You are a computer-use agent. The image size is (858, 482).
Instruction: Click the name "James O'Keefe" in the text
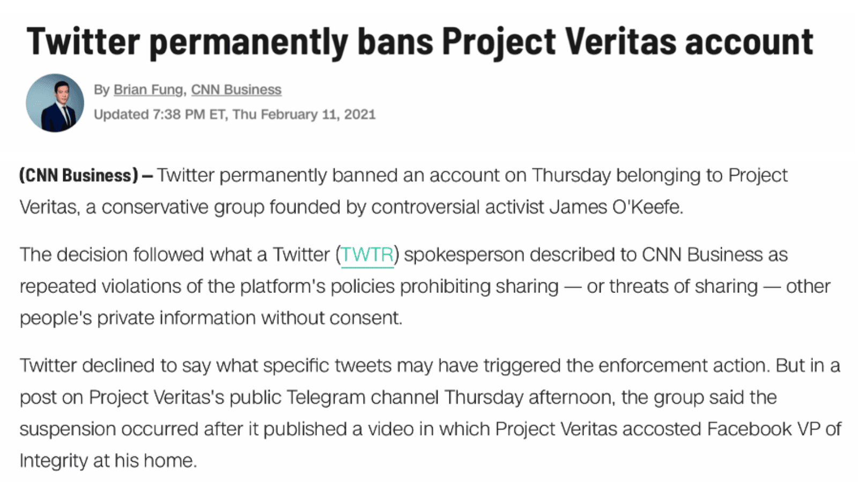point(616,207)
